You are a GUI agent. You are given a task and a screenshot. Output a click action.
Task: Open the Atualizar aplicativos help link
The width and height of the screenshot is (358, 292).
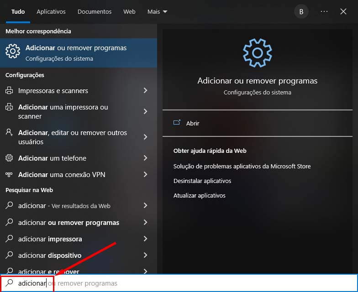pyautogui.click(x=200, y=196)
